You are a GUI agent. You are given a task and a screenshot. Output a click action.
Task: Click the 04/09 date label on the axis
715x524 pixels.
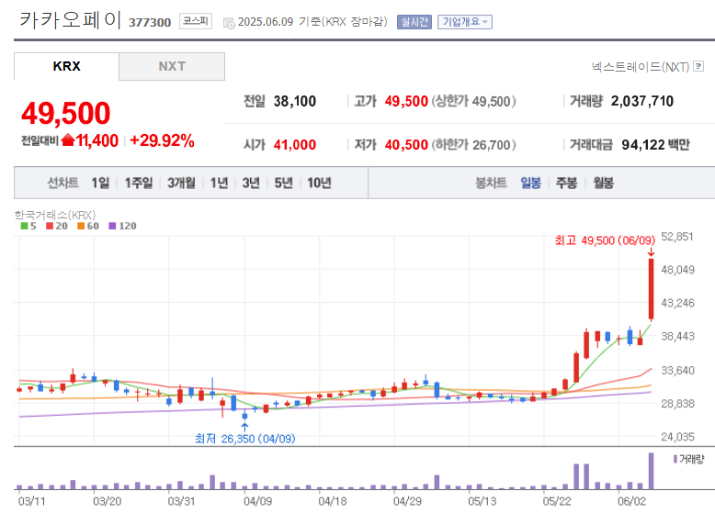257,501
